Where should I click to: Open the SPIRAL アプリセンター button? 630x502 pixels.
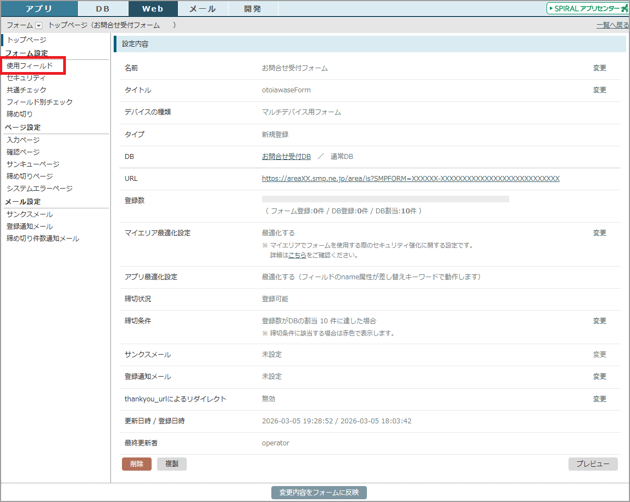[587, 8]
